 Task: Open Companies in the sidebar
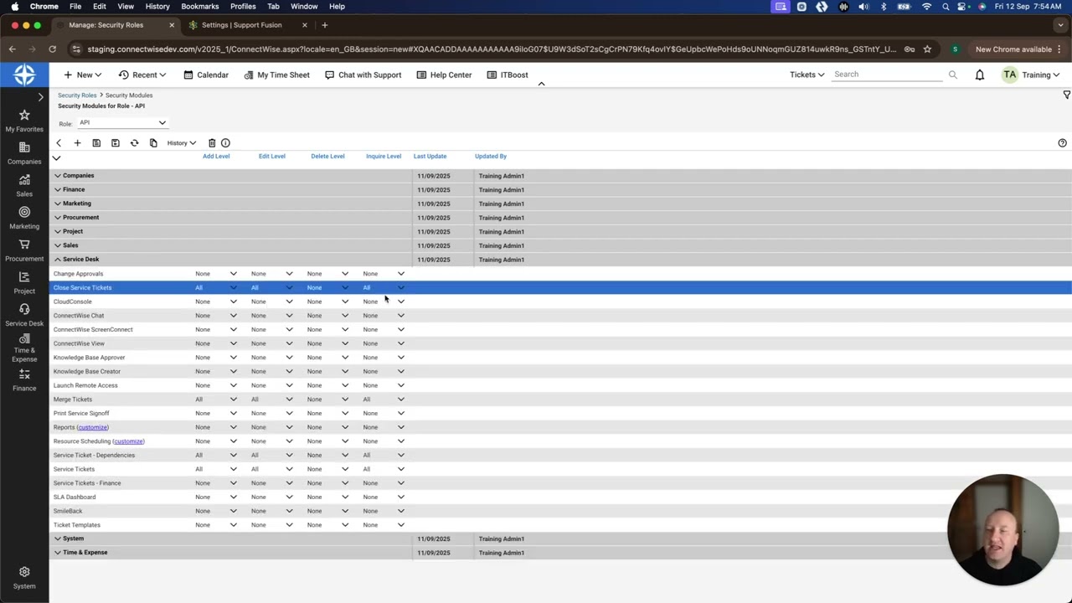click(x=24, y=154)
